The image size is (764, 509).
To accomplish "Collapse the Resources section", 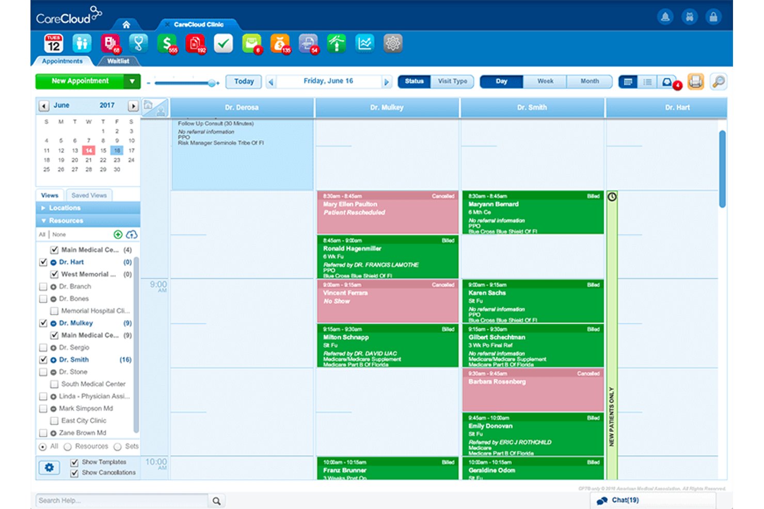I will pyautogui.click(x=88, y=221).
